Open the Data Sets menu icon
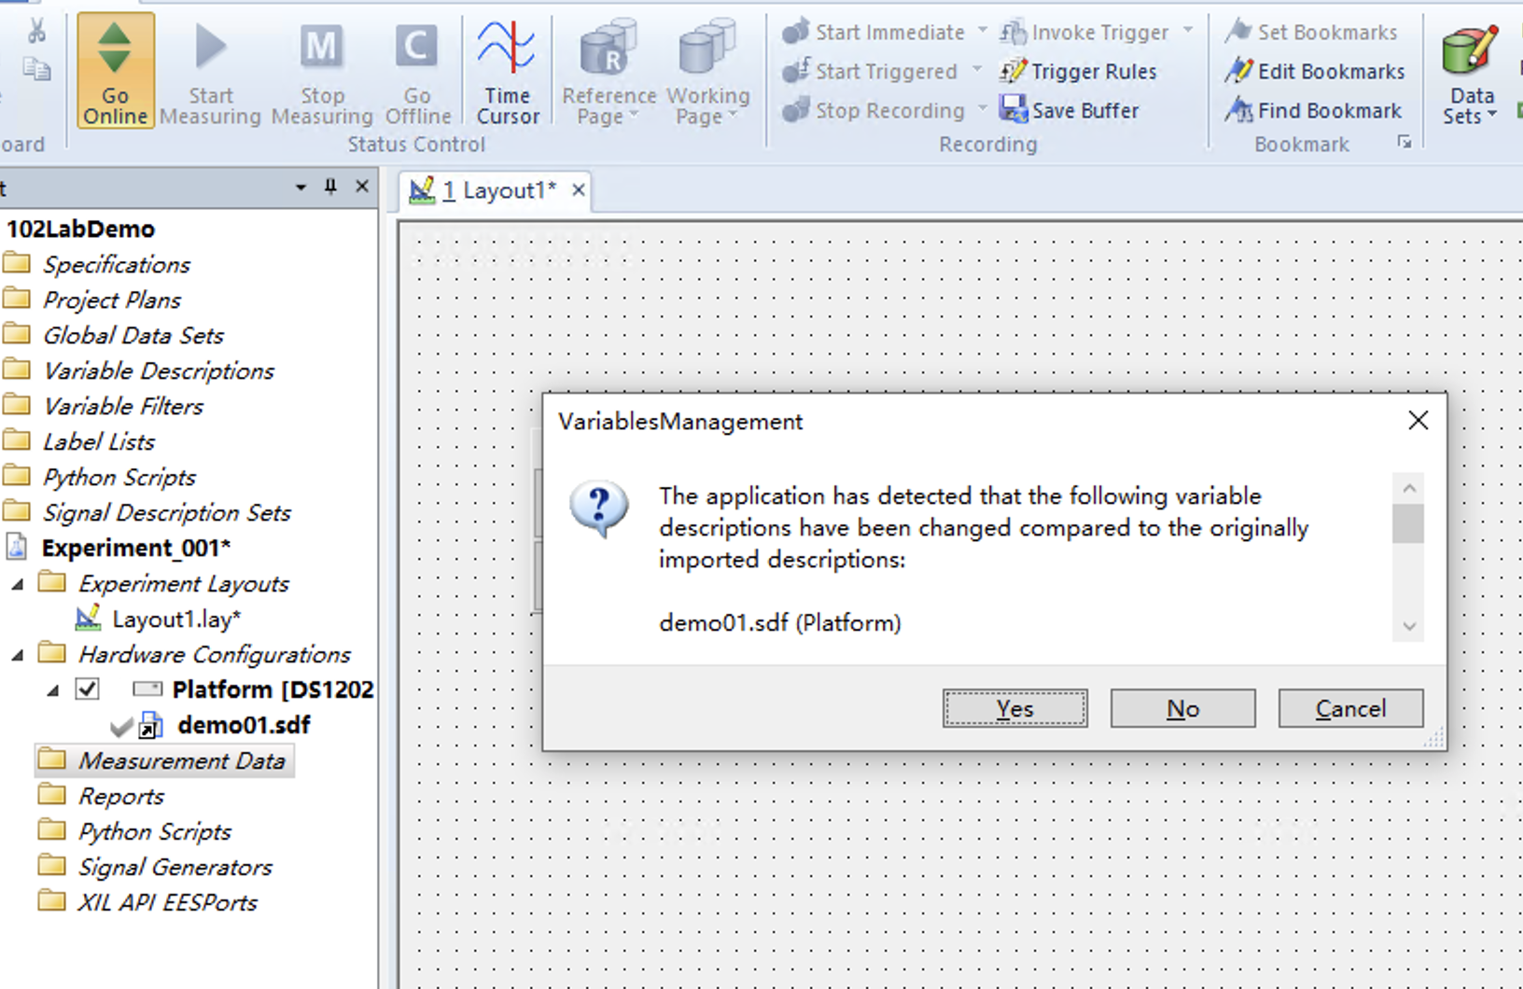 click(x=1470, y=51)
